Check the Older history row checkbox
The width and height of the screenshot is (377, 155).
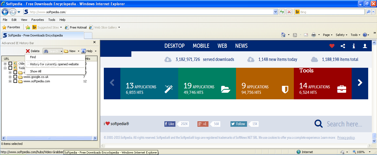click(x=10, y=64)
